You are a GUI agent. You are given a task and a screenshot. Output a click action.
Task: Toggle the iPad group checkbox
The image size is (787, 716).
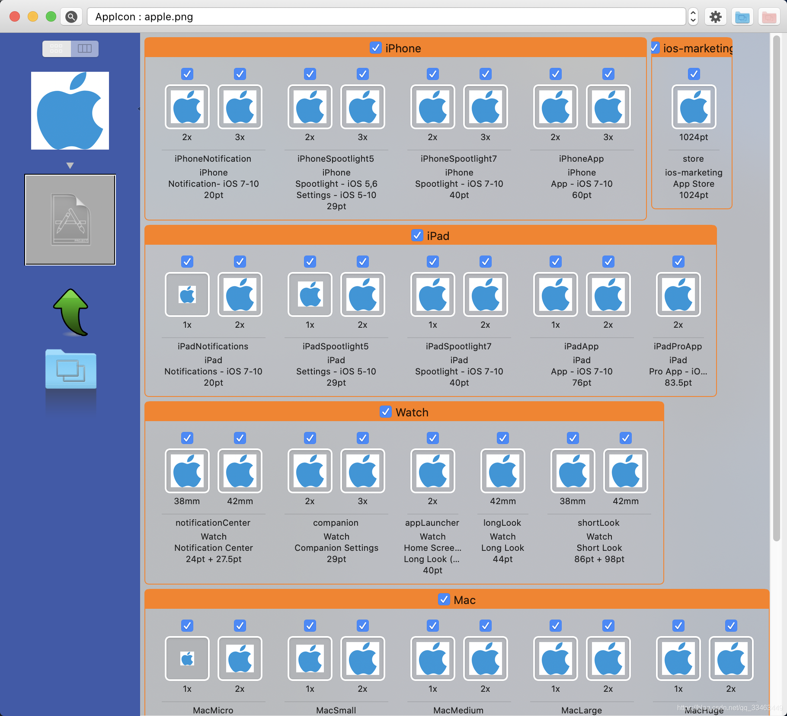coord(417,235)
